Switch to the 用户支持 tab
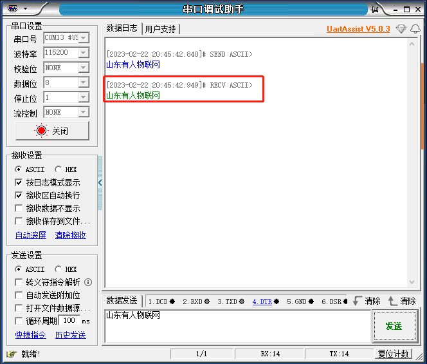427x364 pixels. tap(160, 29)
